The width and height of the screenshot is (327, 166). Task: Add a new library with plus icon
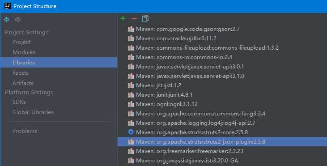pyautogui.click(x=123, y=18)
